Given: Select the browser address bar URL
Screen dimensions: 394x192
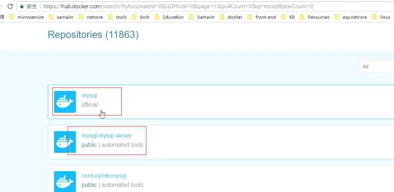Looking at the screenshot, I should 178,6.
